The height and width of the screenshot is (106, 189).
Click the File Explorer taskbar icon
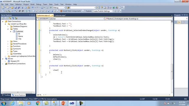tap(21, 103)
